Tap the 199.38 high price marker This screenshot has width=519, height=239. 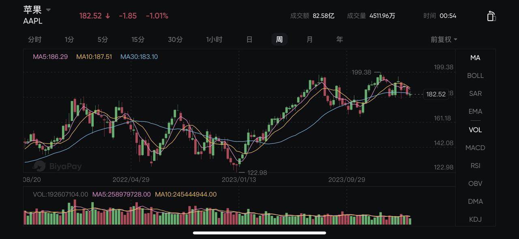(362, 72)
